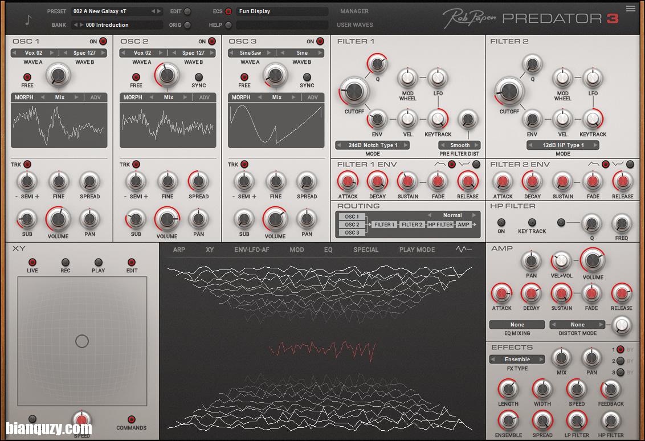Open the preset selector 002 A New Galaxy sT
The width and height of the screenshot is (645, 441).
pos(117,11)
